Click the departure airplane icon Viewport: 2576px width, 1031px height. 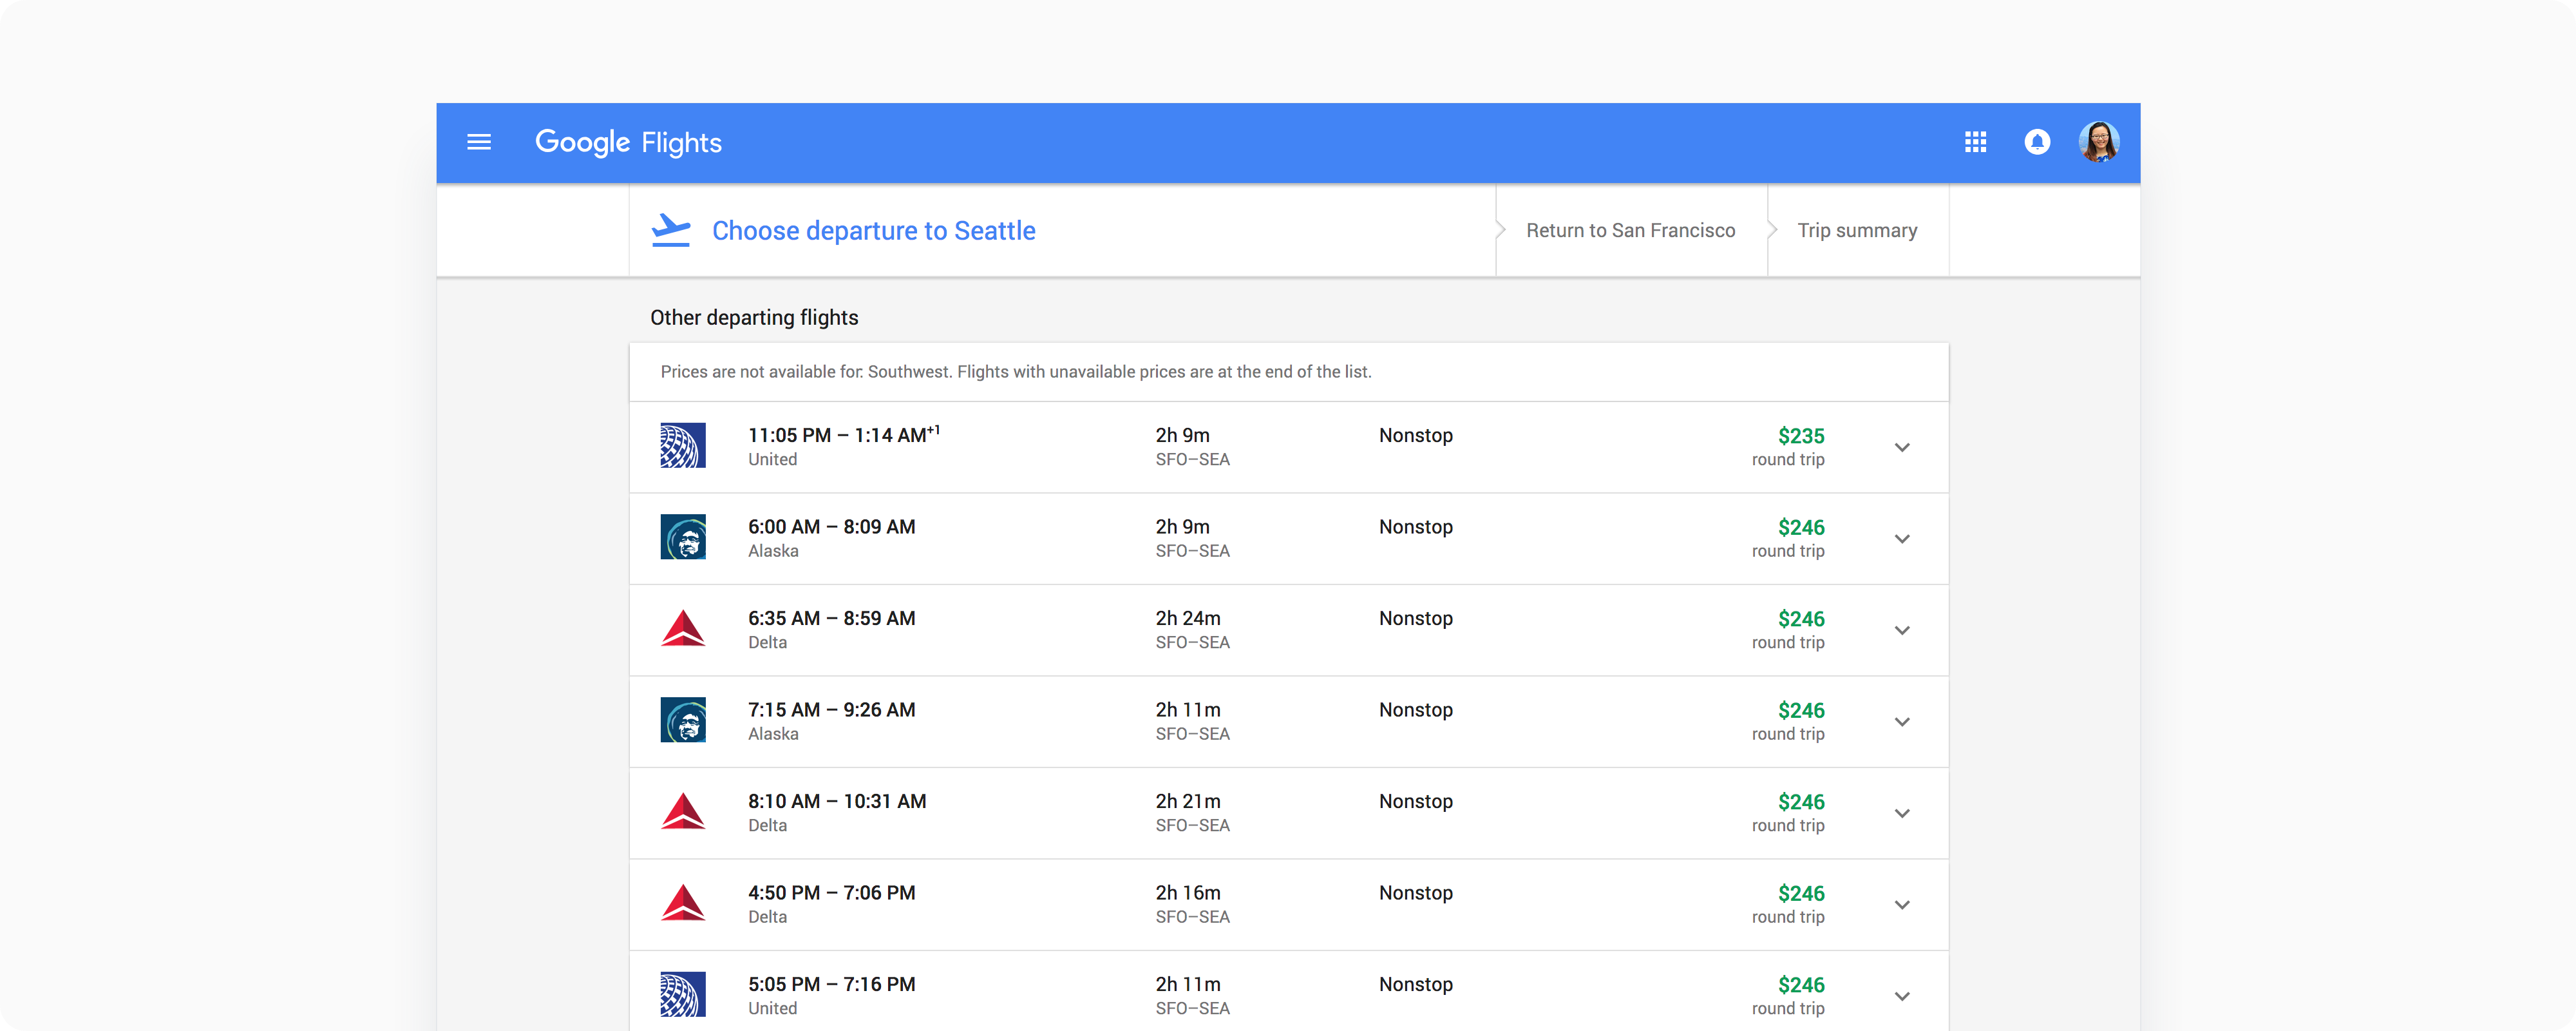671,230
